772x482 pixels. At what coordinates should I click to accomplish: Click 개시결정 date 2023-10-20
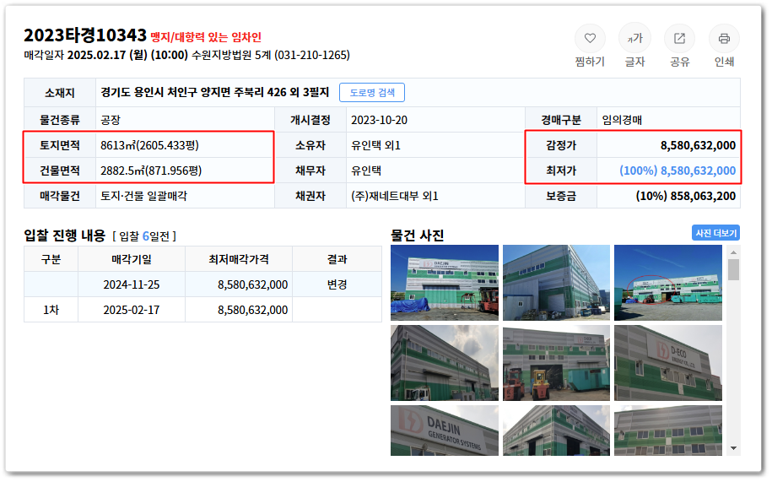pyautogui.click(x=379, y=120)
